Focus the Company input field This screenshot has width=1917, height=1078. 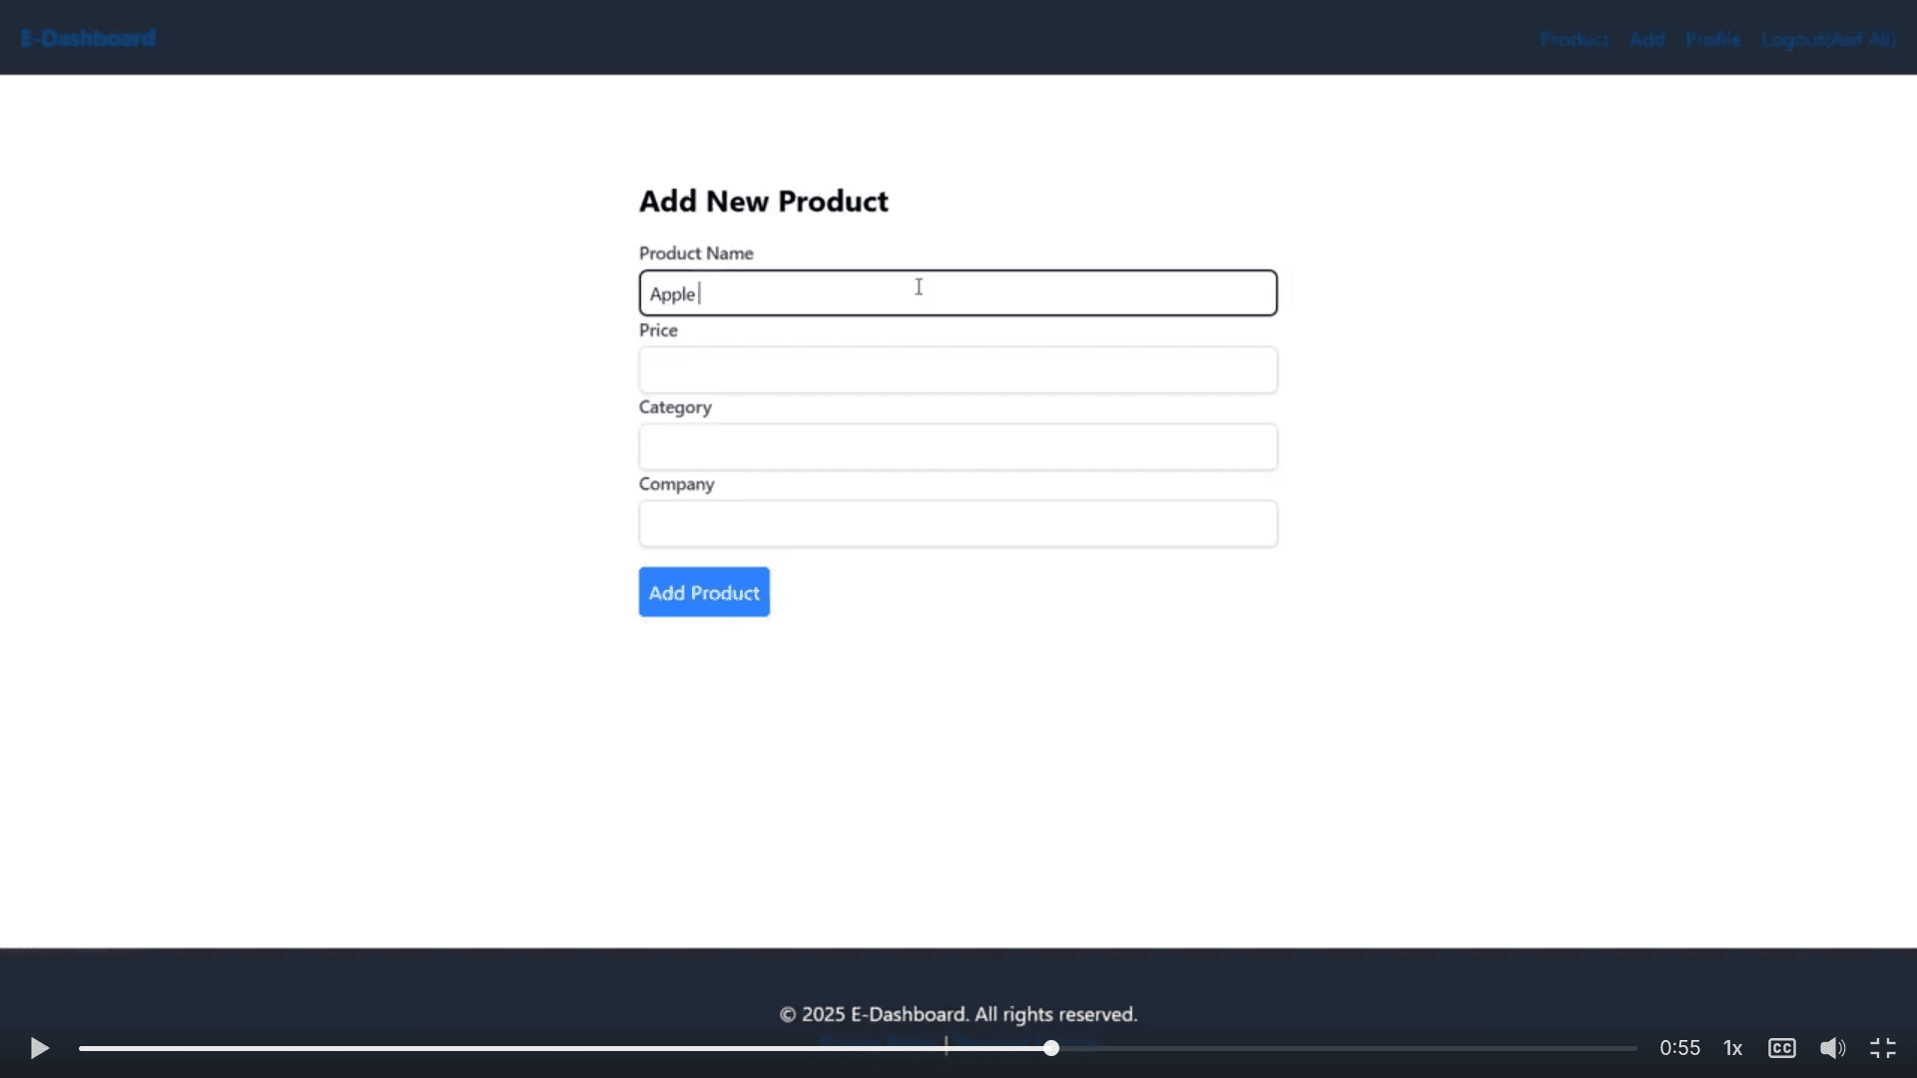958,524
